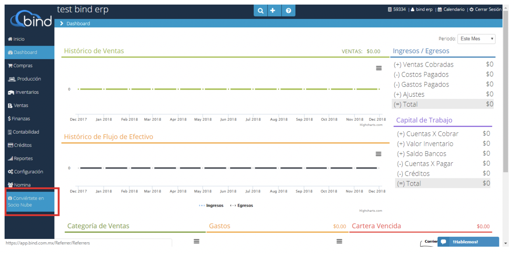The width and height of the screenshot is (514, 254).
Task: Click the breadcrumb chevron before Dashboard
Action: click(61, 24)
